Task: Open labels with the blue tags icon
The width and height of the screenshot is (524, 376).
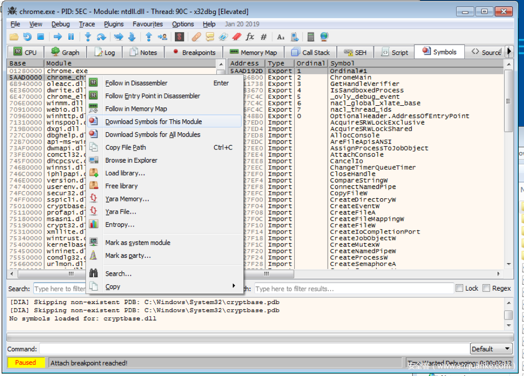Action: [x=223, y=37]
